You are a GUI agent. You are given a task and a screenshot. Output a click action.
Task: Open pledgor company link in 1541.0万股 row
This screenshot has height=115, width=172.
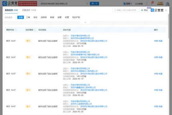click(x=80, y=52)
